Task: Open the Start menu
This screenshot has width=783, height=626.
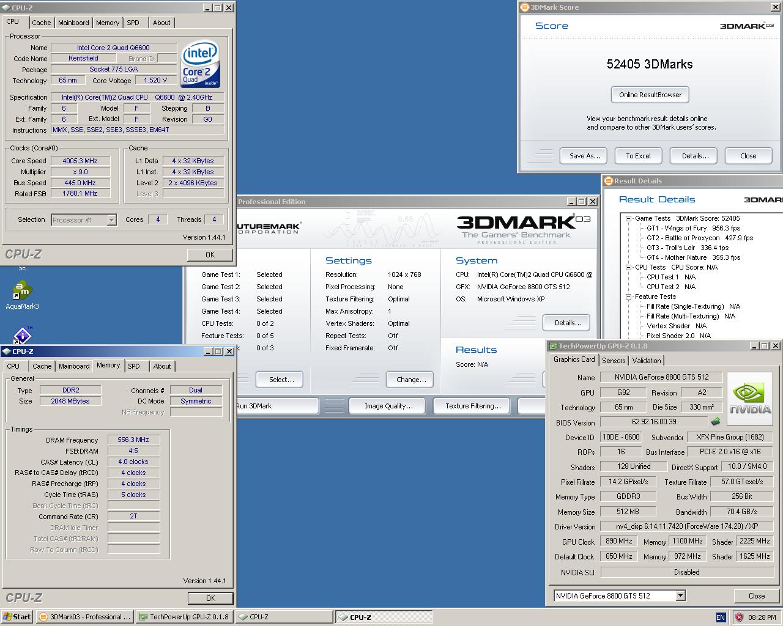Action: click(17, 617)
